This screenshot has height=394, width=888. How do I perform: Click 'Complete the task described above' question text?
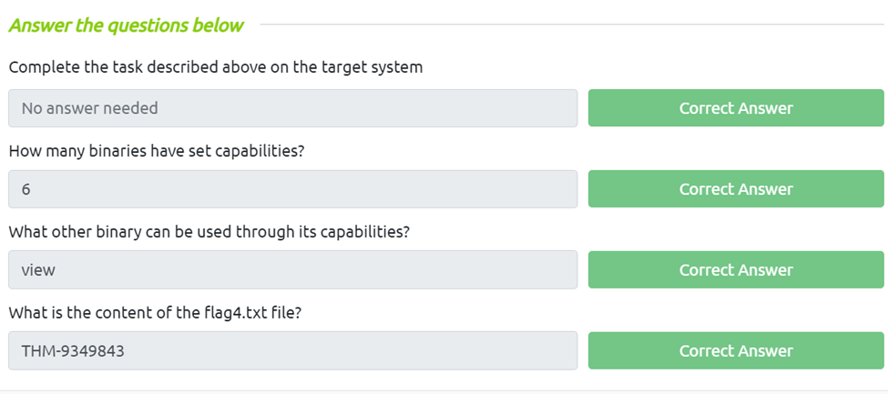pyautogui.click(x=215, y=67)
